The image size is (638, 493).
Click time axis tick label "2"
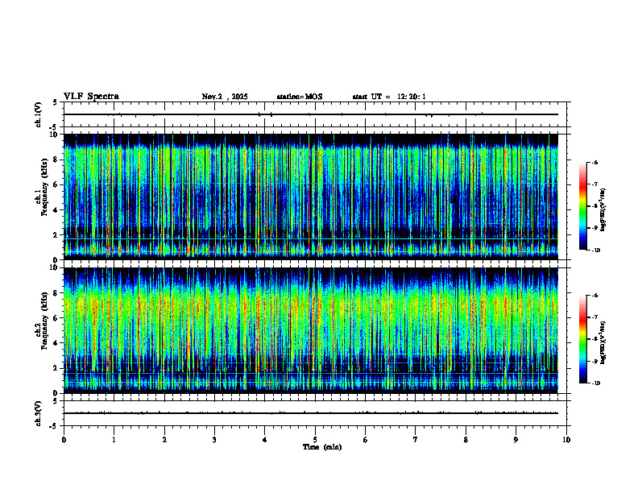164,440
